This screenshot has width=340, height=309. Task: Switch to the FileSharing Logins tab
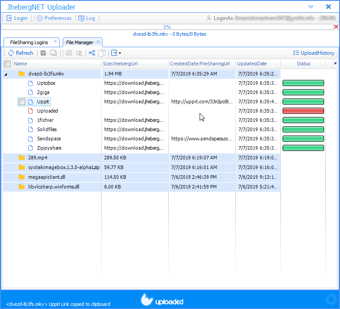click(x=29, y=42)
